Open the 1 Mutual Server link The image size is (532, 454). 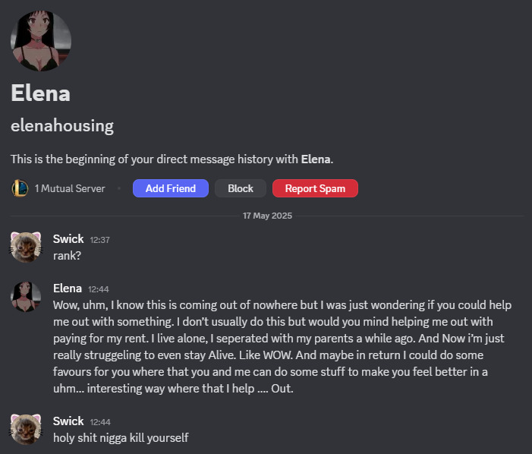tap(70, 188)
